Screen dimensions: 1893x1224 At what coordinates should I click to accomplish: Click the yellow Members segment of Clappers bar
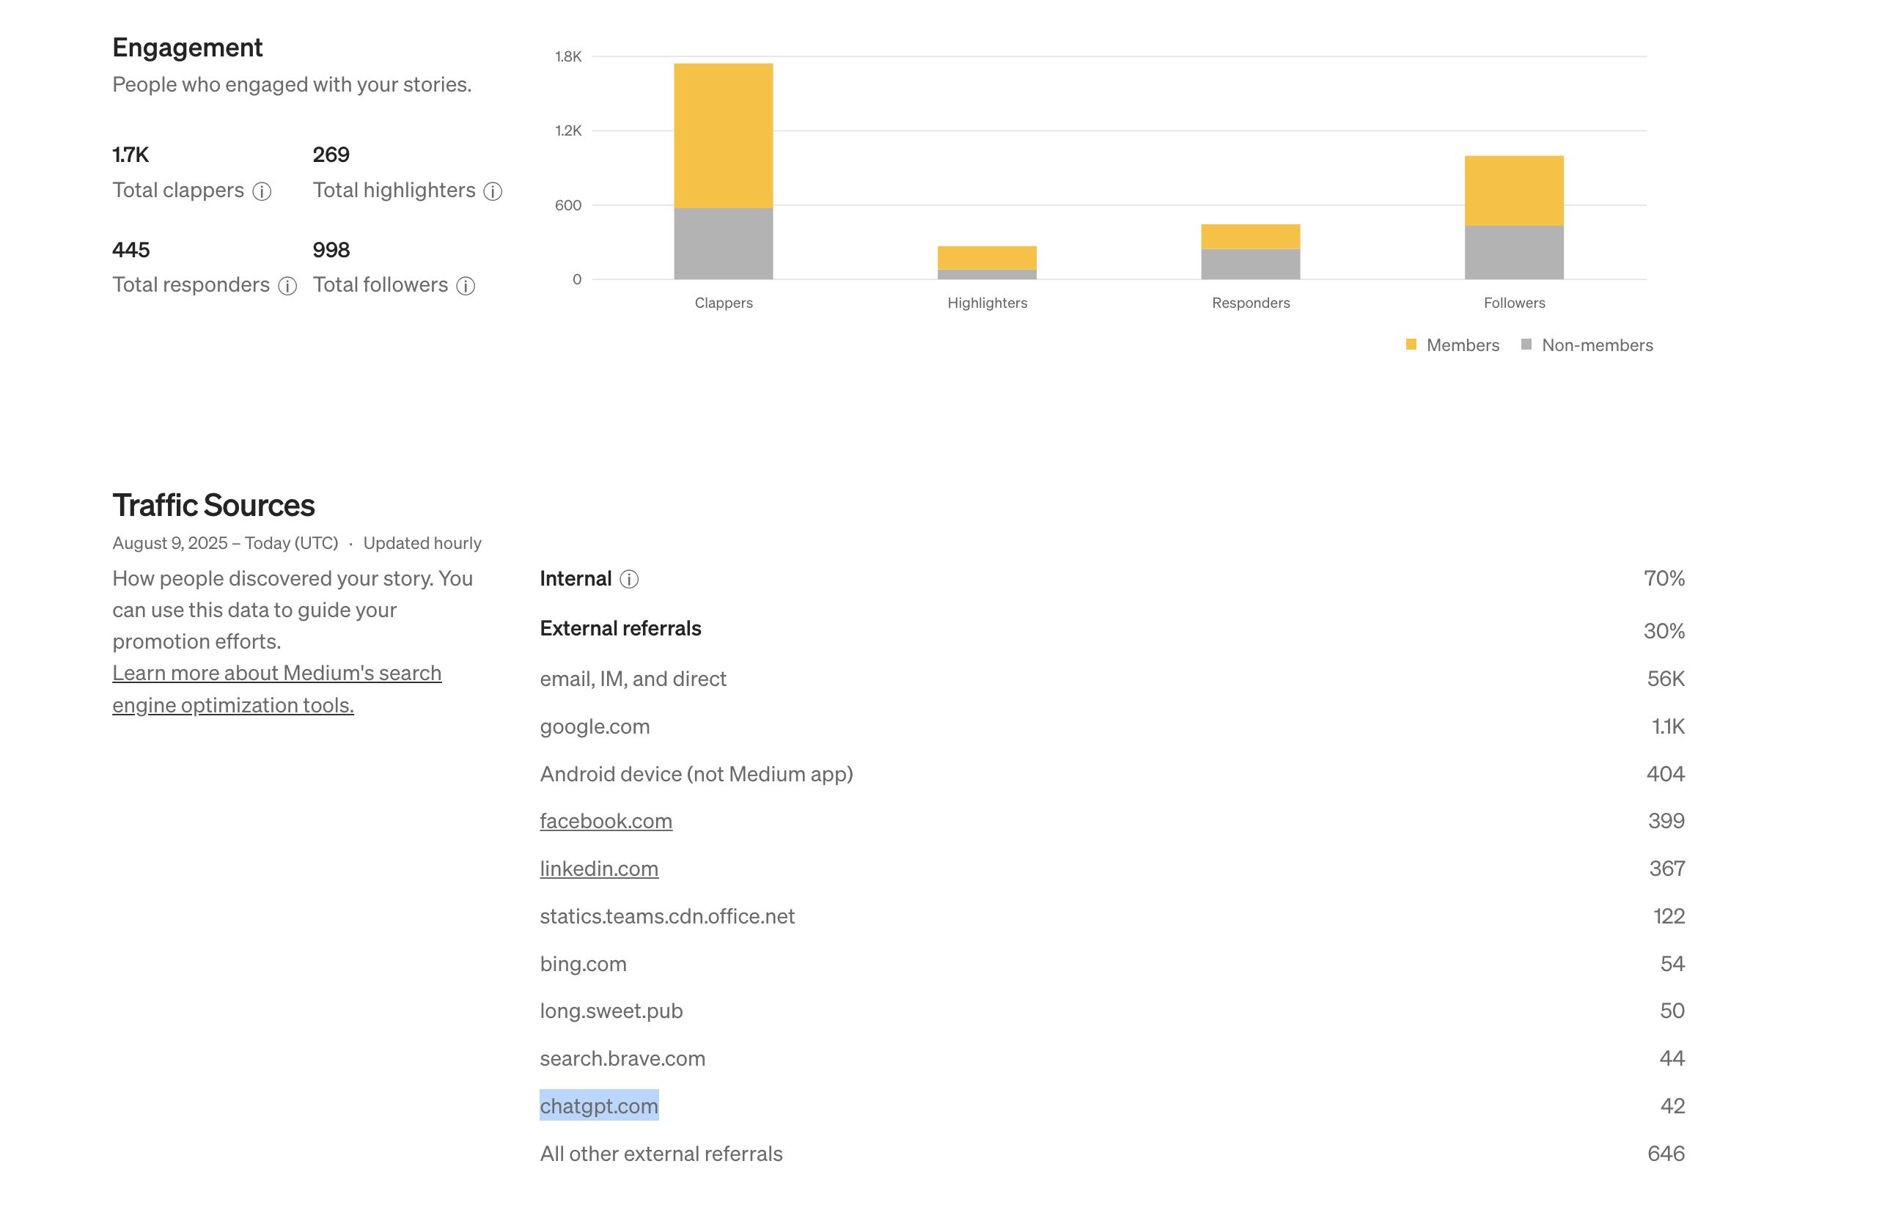[x=723, y=135]
